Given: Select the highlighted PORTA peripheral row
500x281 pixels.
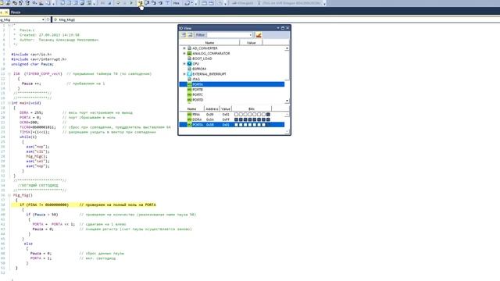Looking at the screenshot, I should (232, 84).
